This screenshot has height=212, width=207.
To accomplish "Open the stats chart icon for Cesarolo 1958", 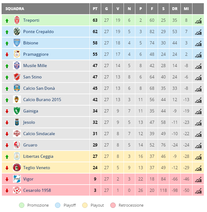I will [198, 191].
